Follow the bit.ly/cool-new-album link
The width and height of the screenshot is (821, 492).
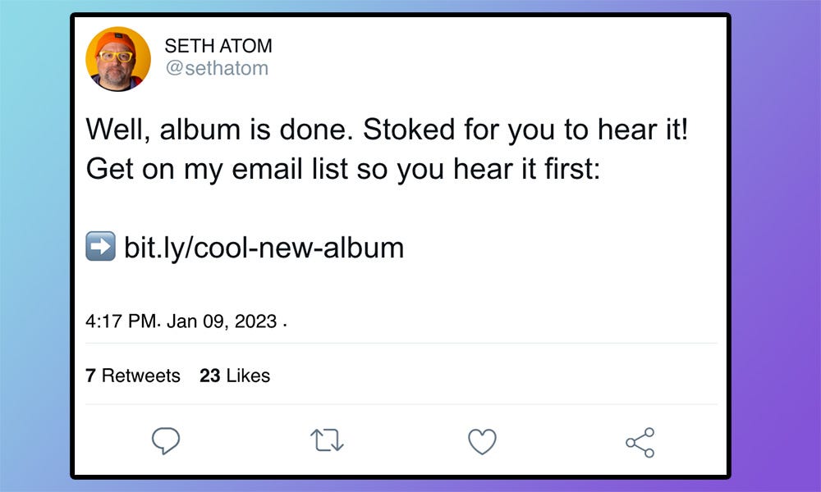[264, 247]
